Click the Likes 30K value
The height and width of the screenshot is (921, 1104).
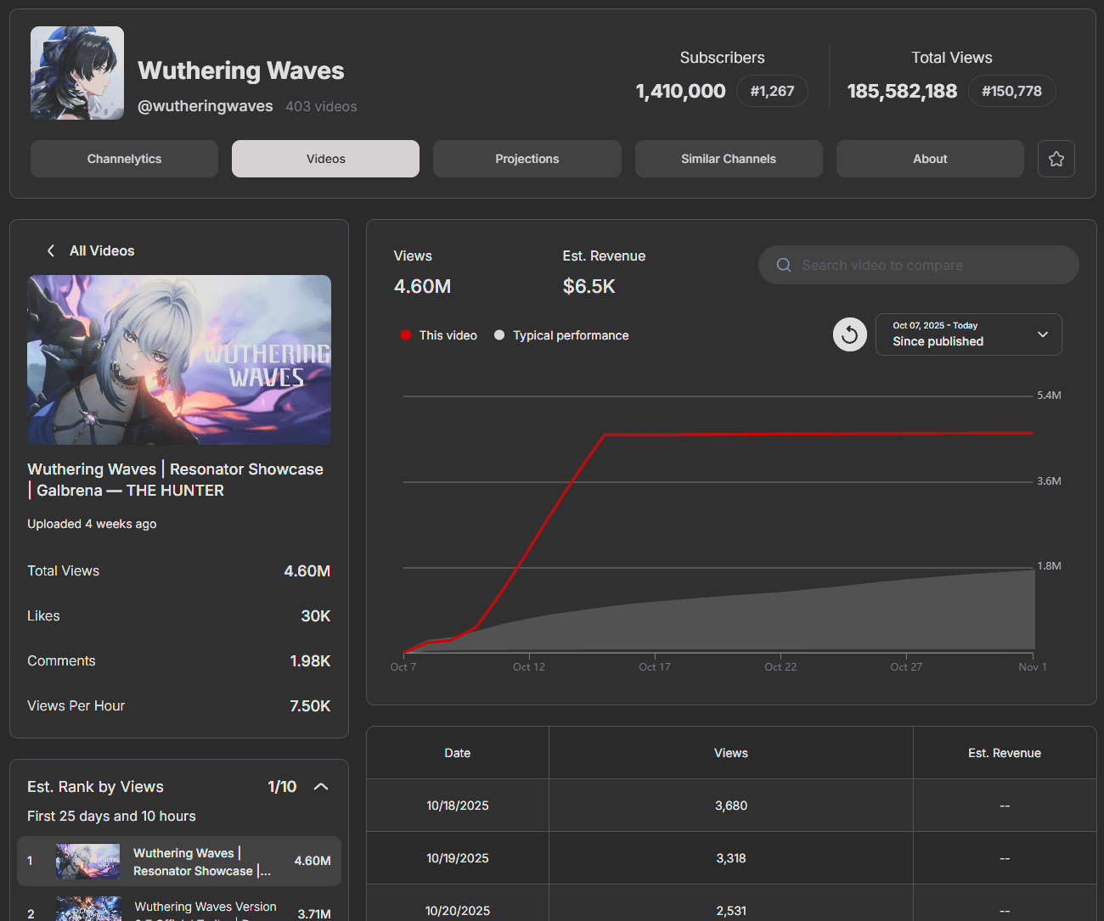pos(316,616)
